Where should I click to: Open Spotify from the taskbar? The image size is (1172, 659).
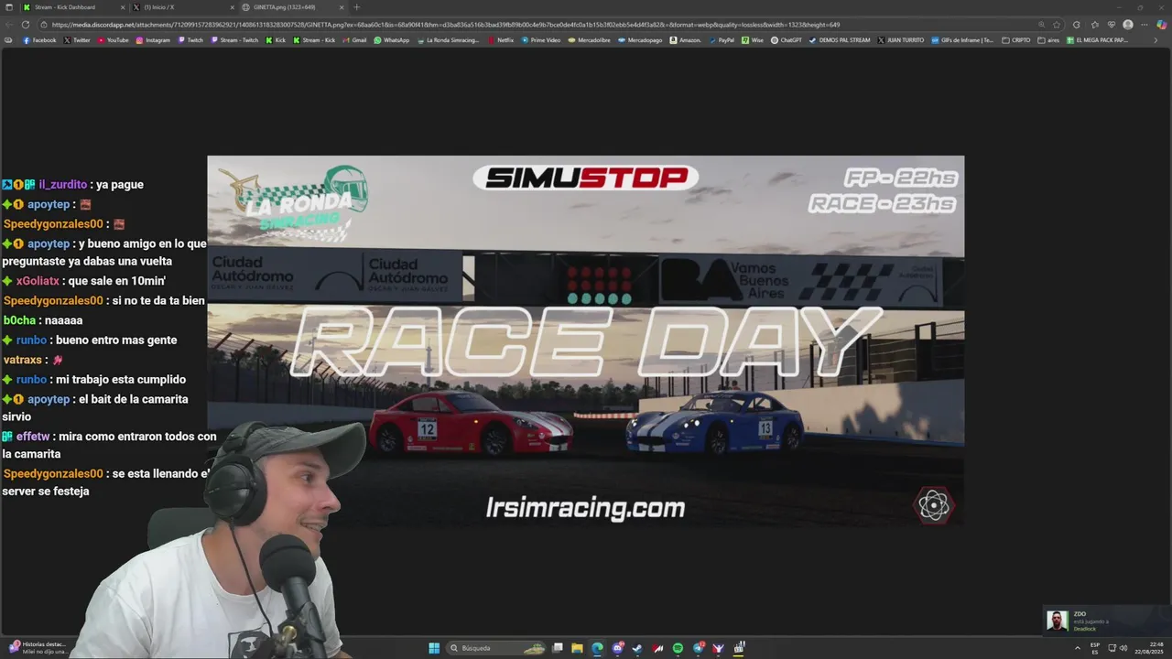point(678,648)
